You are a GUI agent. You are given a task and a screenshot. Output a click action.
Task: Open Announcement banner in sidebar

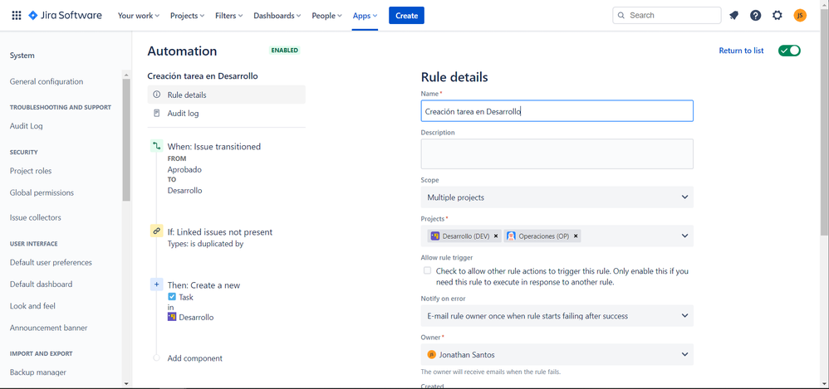coord(49,328)
